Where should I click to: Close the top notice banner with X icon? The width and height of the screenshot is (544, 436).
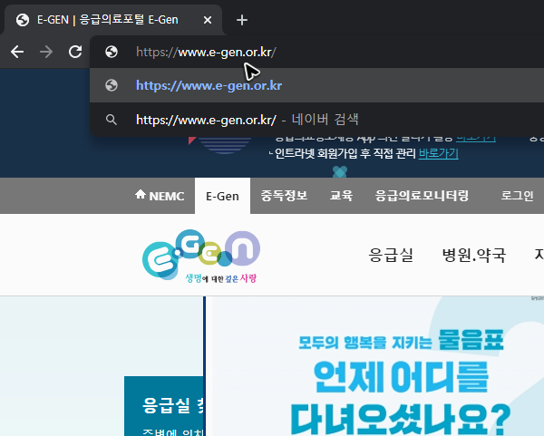(340, 172)
